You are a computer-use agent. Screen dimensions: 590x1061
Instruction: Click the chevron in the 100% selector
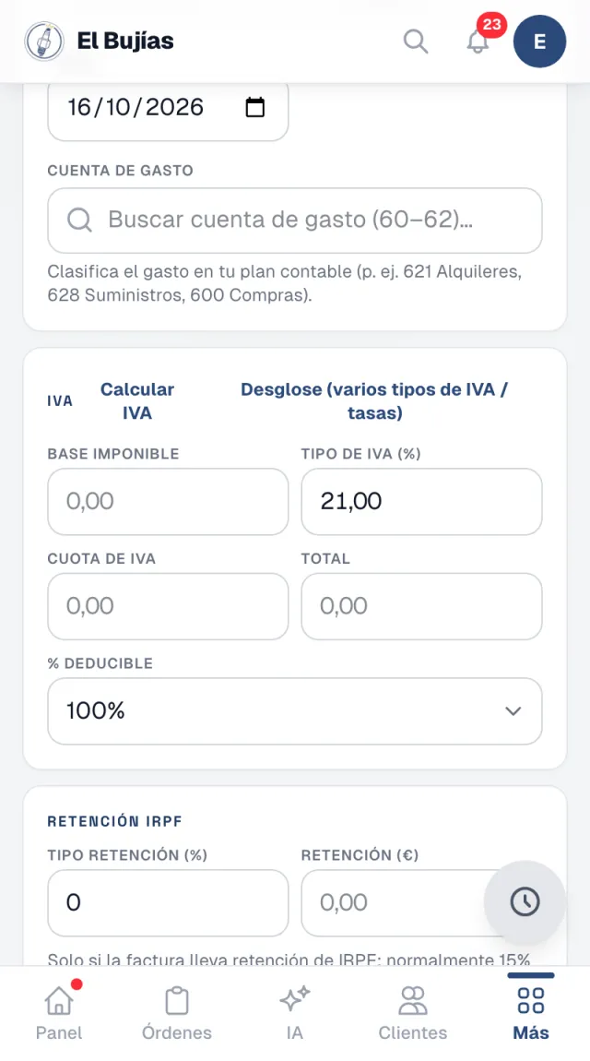(x=513, y=711)
